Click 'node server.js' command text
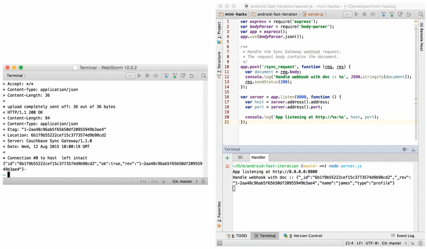 point(345,166)
